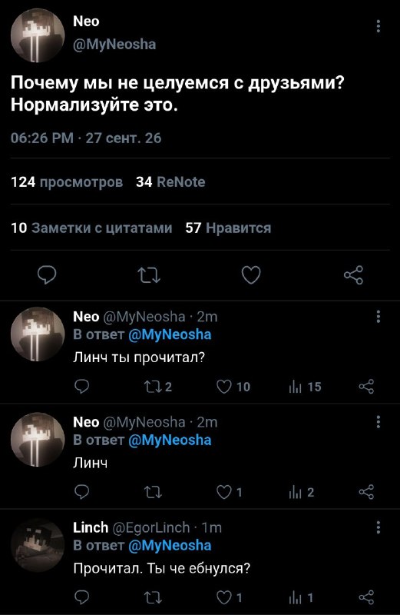The height and width of the screenshot is (615, 400).
Task: Open the 57 Нравится likes list
Action: (228, 228)
